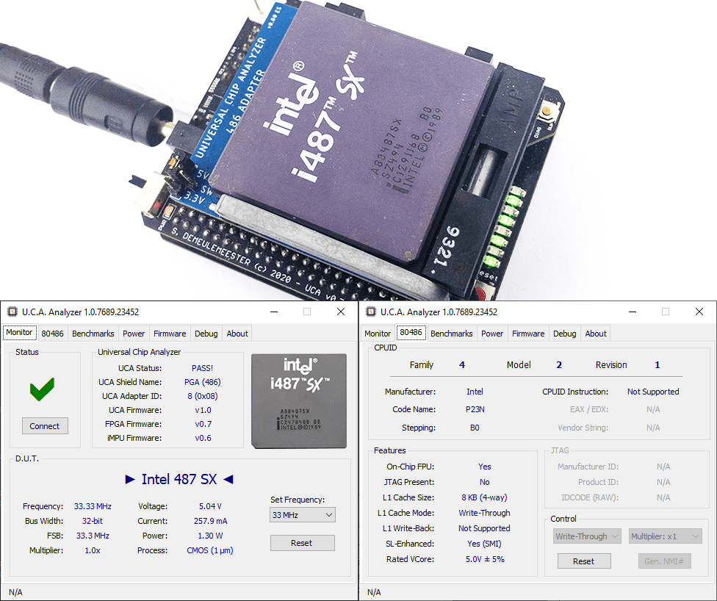
Task: Click the 32-bit bus width value
Action: click(x=93, y=521)
